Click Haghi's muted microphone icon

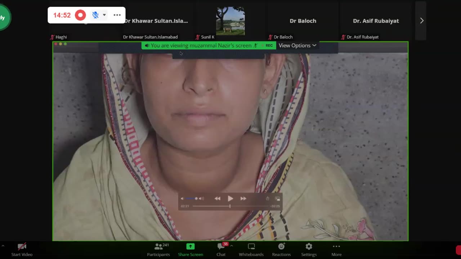pos(52,37)
